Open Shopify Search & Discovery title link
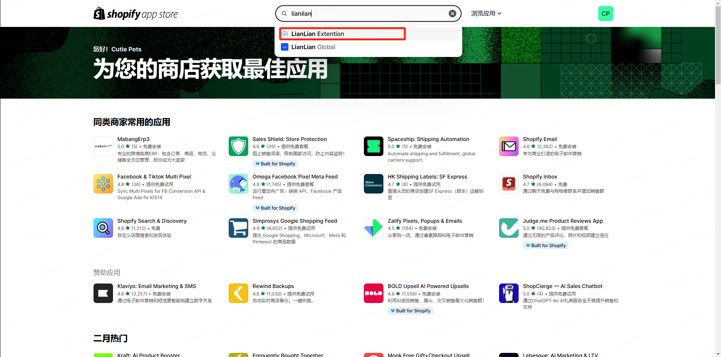Screen dimensions: 721x357 (x=152, y=221)
